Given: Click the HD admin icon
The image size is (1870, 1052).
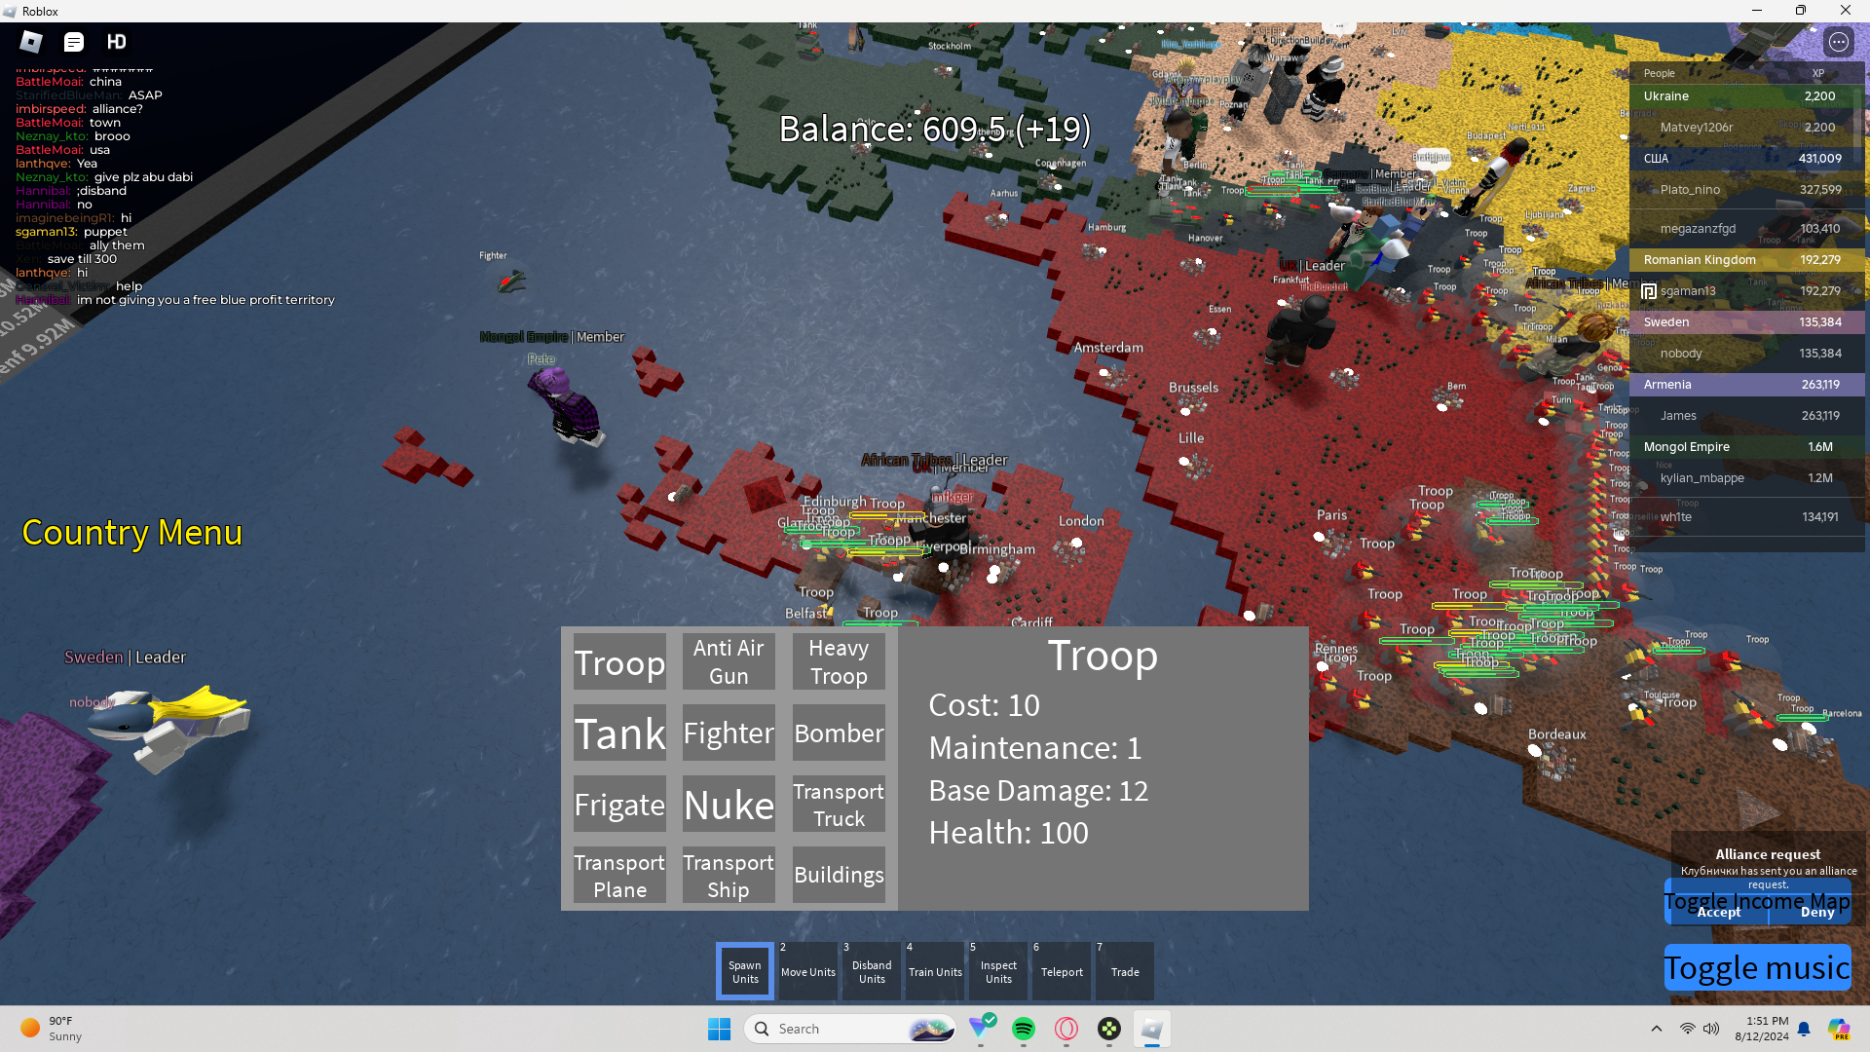Looking at the screenshot, I should (x=117, y=42).
